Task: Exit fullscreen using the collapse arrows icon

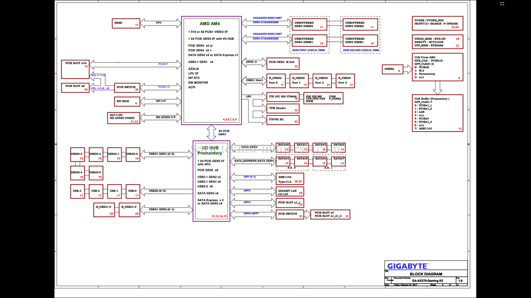Action: (x=502, y=4)
